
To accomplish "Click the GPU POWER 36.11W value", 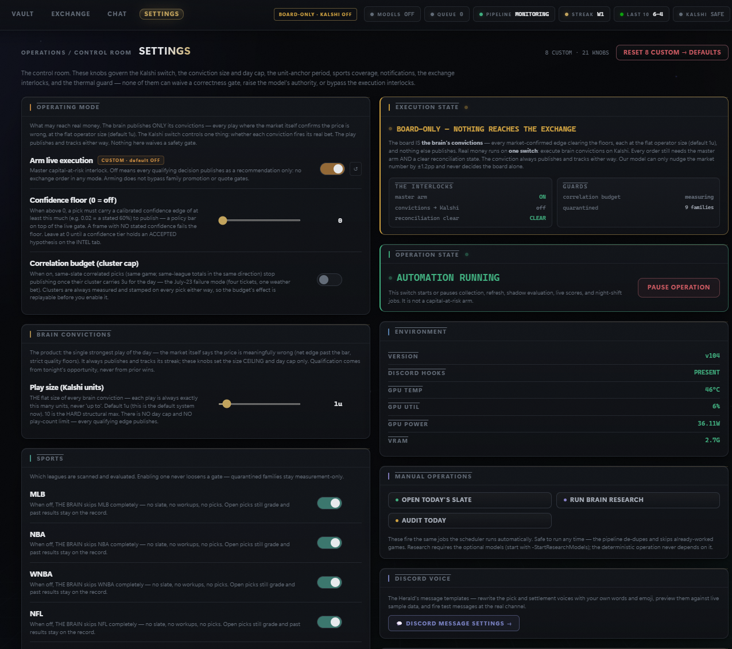I will [709, 424].
